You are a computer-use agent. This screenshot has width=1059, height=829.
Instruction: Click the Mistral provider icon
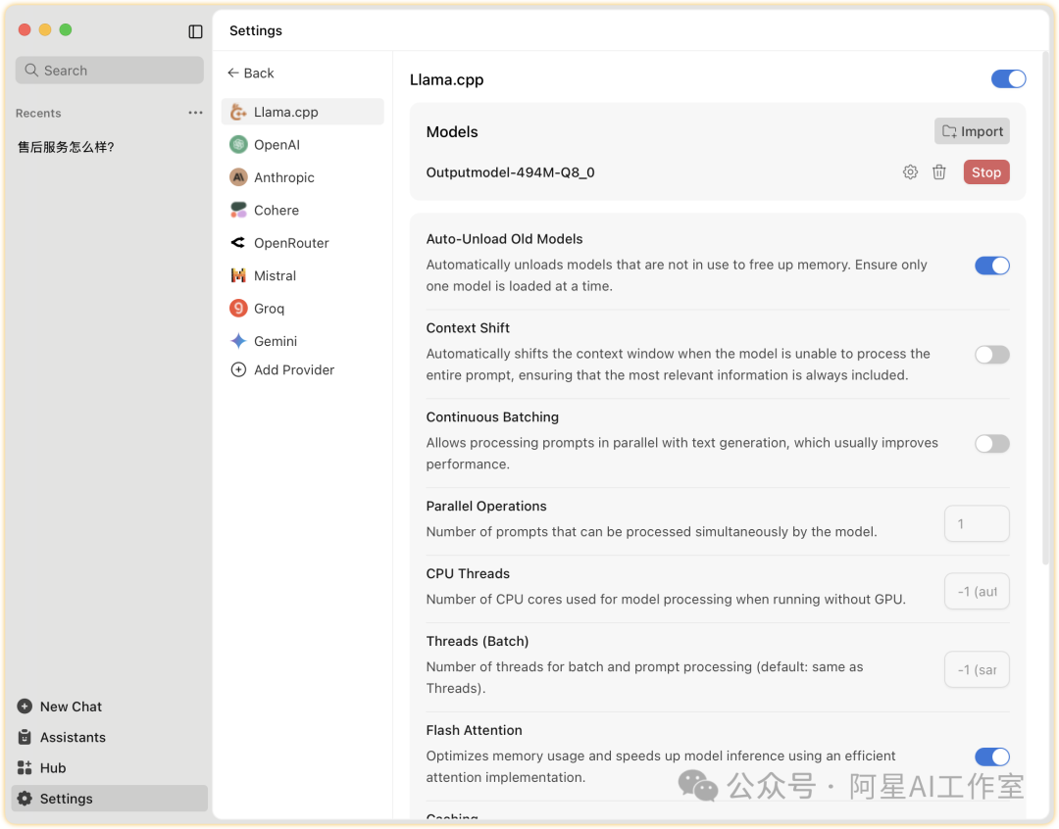[x=238, y=275]
